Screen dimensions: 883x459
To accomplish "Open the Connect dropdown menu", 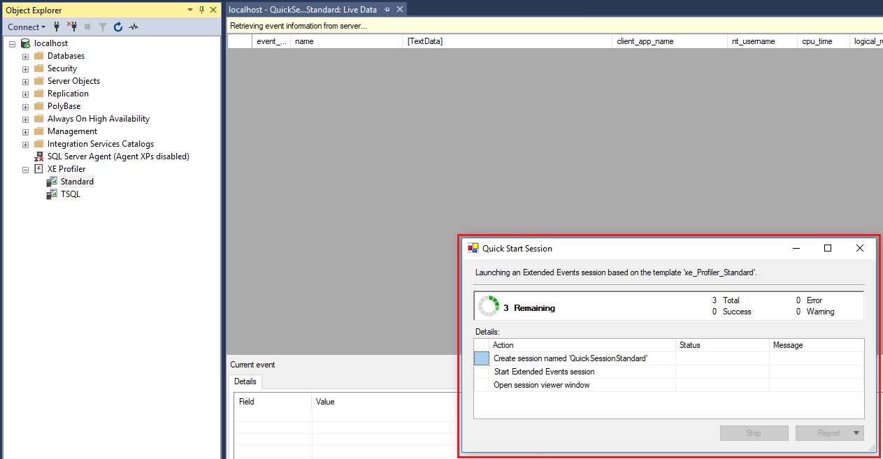I will (x=26, y=27).
